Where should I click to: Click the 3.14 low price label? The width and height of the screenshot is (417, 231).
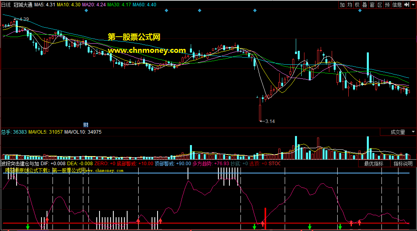point(270,121)
